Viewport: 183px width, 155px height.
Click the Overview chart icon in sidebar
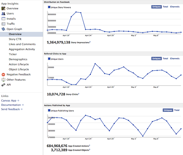point(4,9)
